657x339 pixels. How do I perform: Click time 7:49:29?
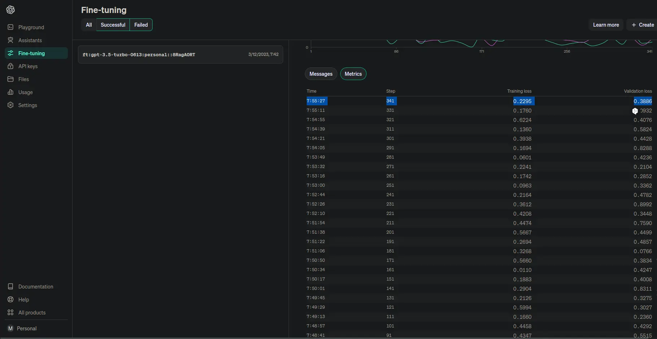[x=316, y=307]
